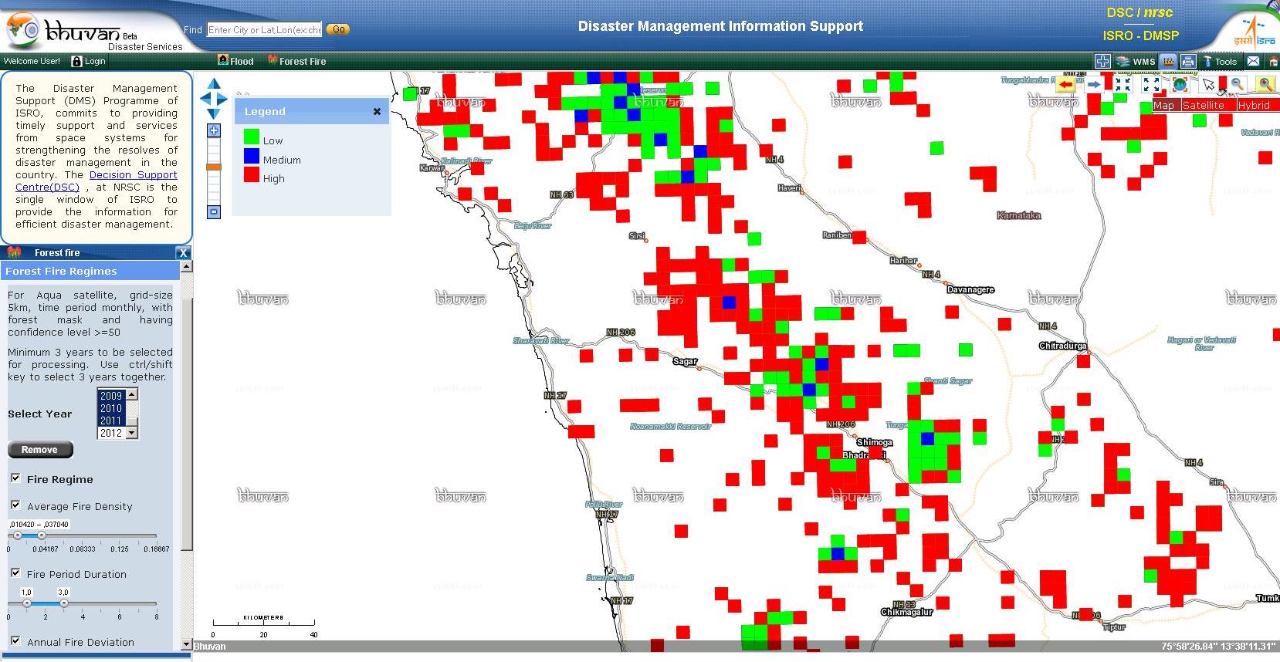Close the Legend panel

click(377, 112)
